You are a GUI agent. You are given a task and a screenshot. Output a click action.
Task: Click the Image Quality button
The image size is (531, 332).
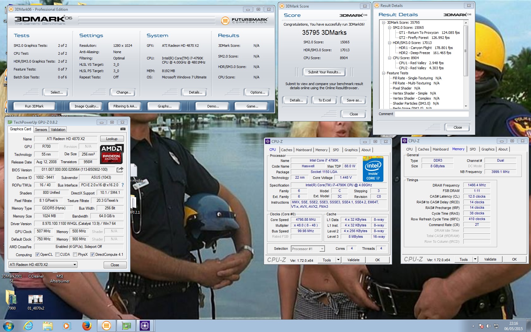(x=86, y=106)
